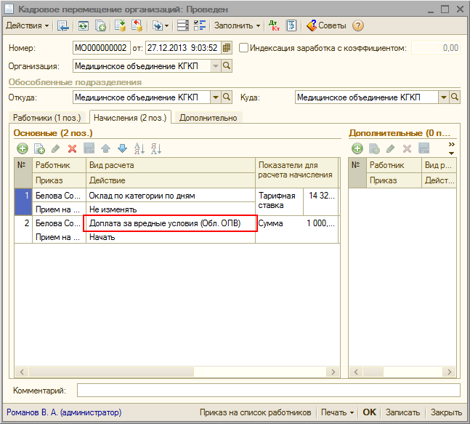Expand the Куда subdivision dropdown
Screen dimensions: 470x424
click(443, 97)
